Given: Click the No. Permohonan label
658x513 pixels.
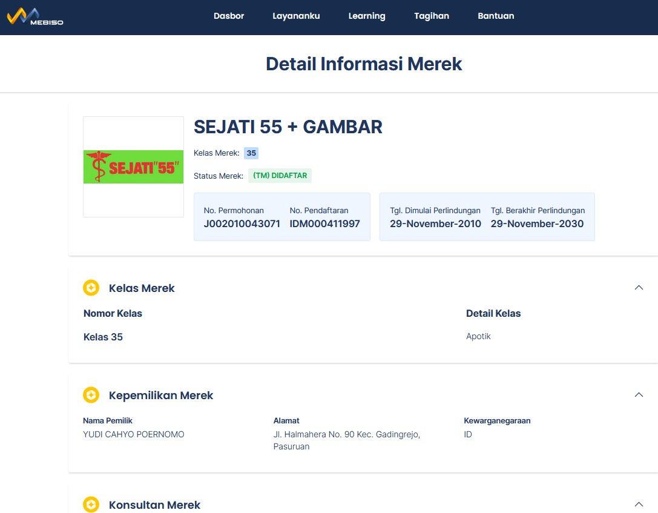Looking at the screenshot, I should coord(234,210).
